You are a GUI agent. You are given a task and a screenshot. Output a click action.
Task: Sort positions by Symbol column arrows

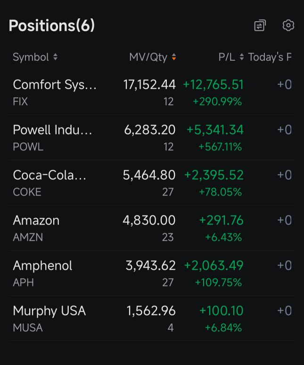click(55, 57)
